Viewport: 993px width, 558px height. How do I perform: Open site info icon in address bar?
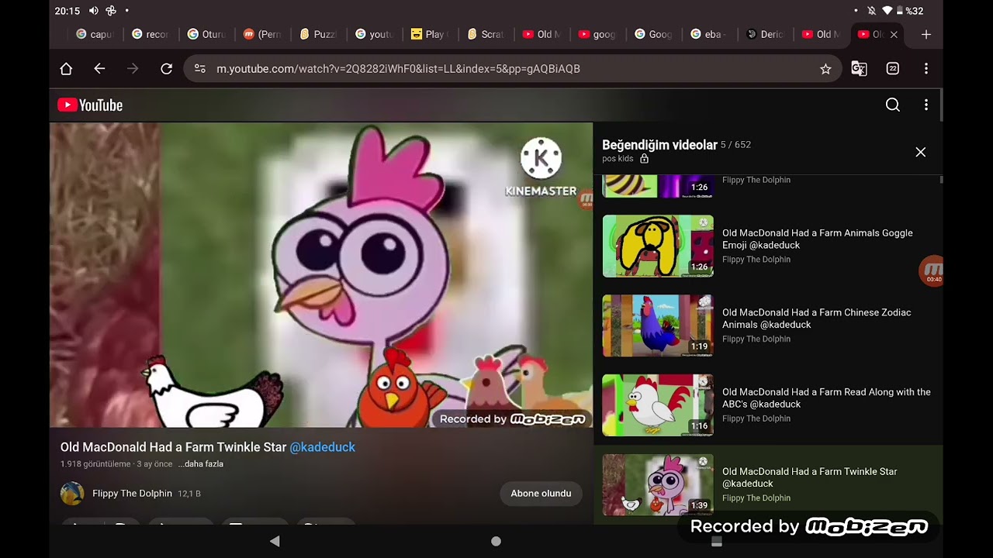pyautogui.click(x=200, y=69)
